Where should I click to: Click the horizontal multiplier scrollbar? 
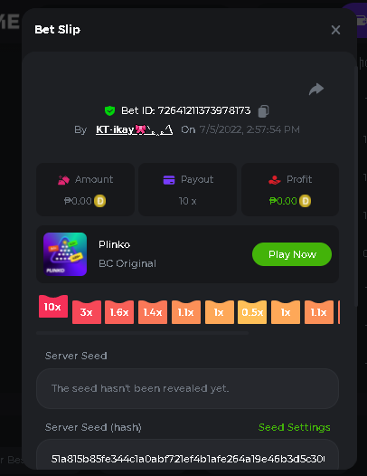[x=142, y=333]
